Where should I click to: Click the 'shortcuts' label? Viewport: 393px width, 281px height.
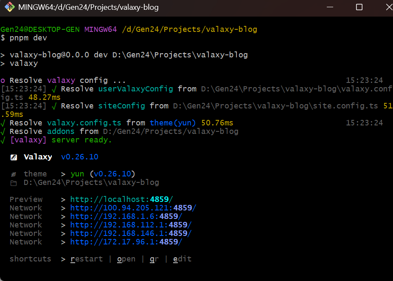30,259
